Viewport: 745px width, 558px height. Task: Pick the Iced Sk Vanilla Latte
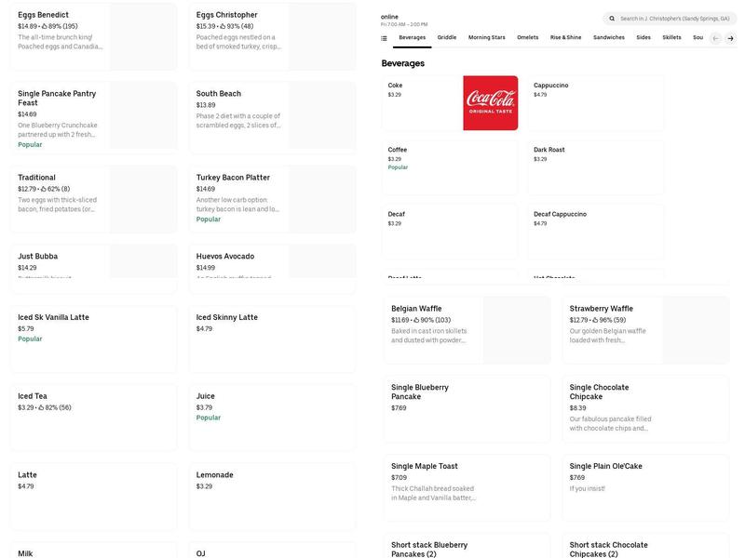coord(93,339)
